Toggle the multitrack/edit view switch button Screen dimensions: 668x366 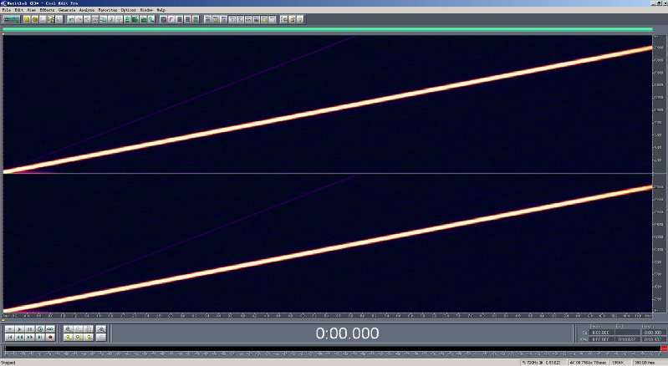click(11, 18)
